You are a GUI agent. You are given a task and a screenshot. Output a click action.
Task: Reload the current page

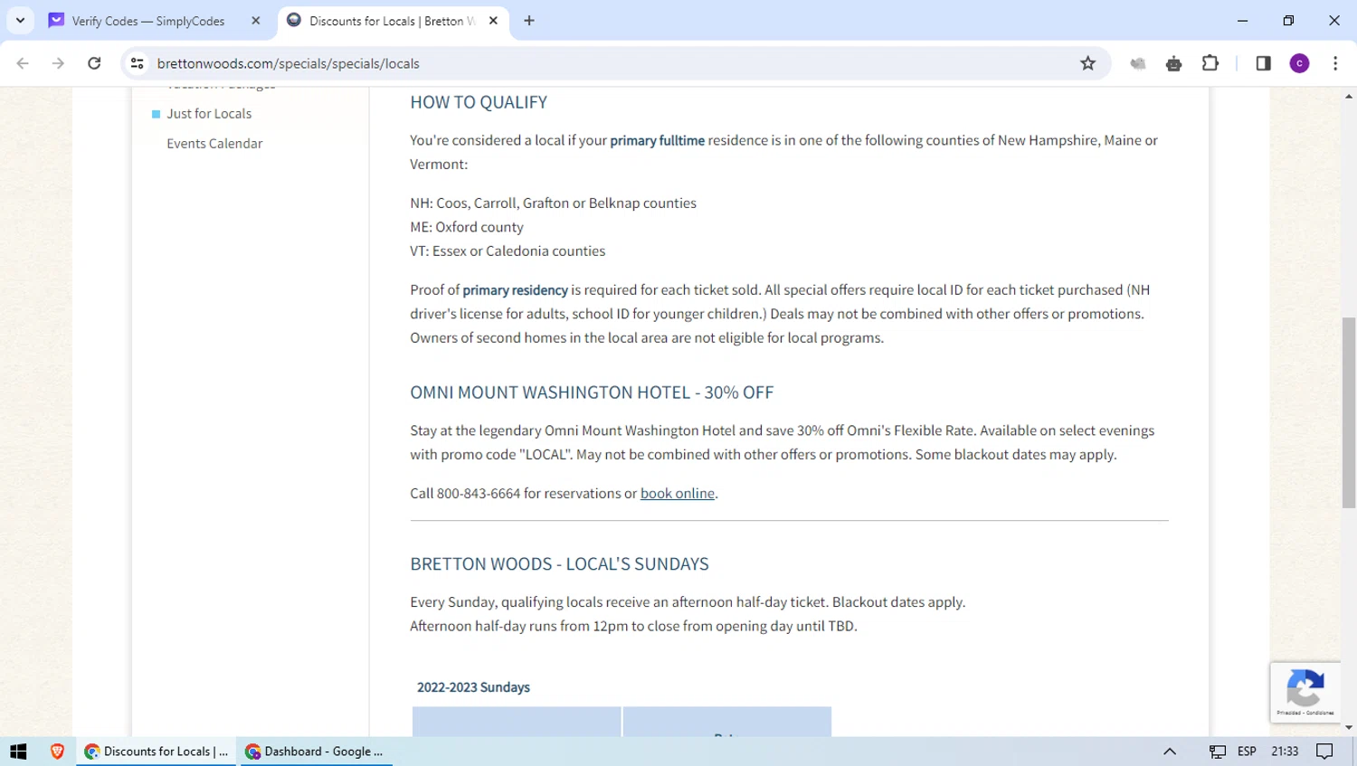point(94,63)
